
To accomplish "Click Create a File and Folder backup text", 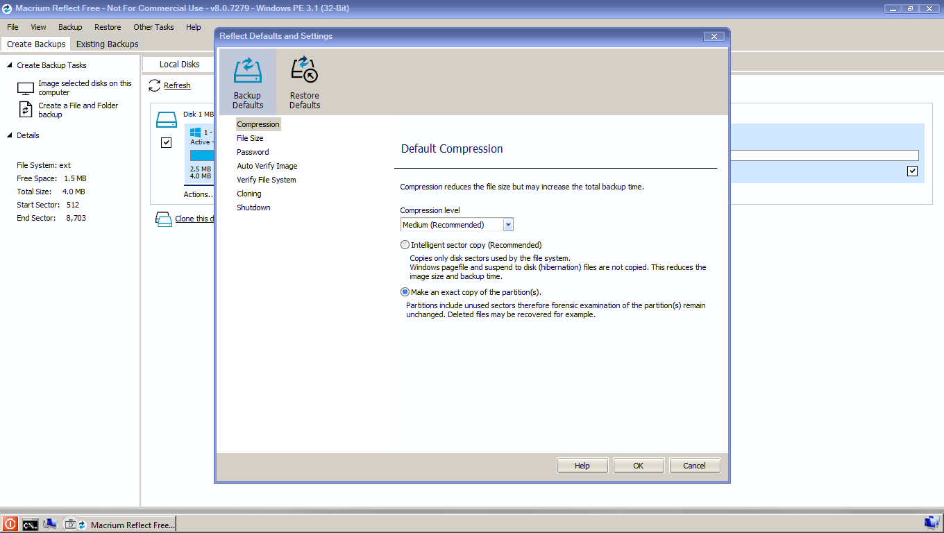I will 78,110.
